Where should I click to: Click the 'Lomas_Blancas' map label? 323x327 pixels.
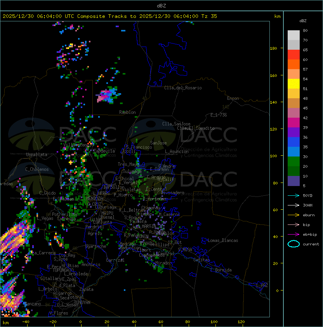(223, 240)
